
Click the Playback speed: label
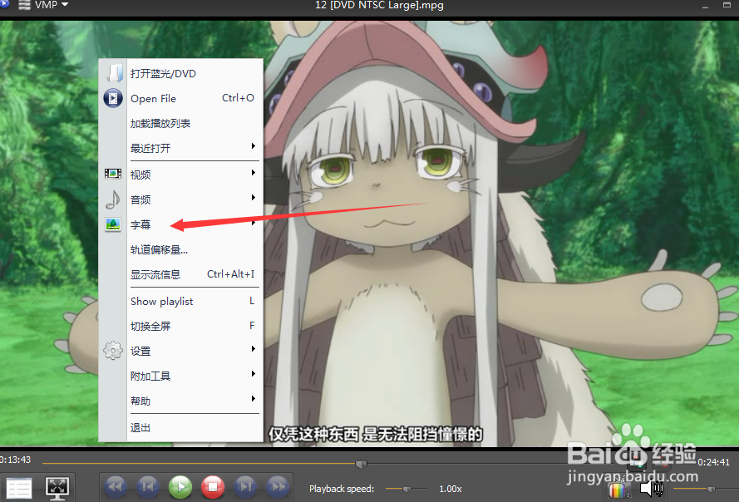point(342,489)
